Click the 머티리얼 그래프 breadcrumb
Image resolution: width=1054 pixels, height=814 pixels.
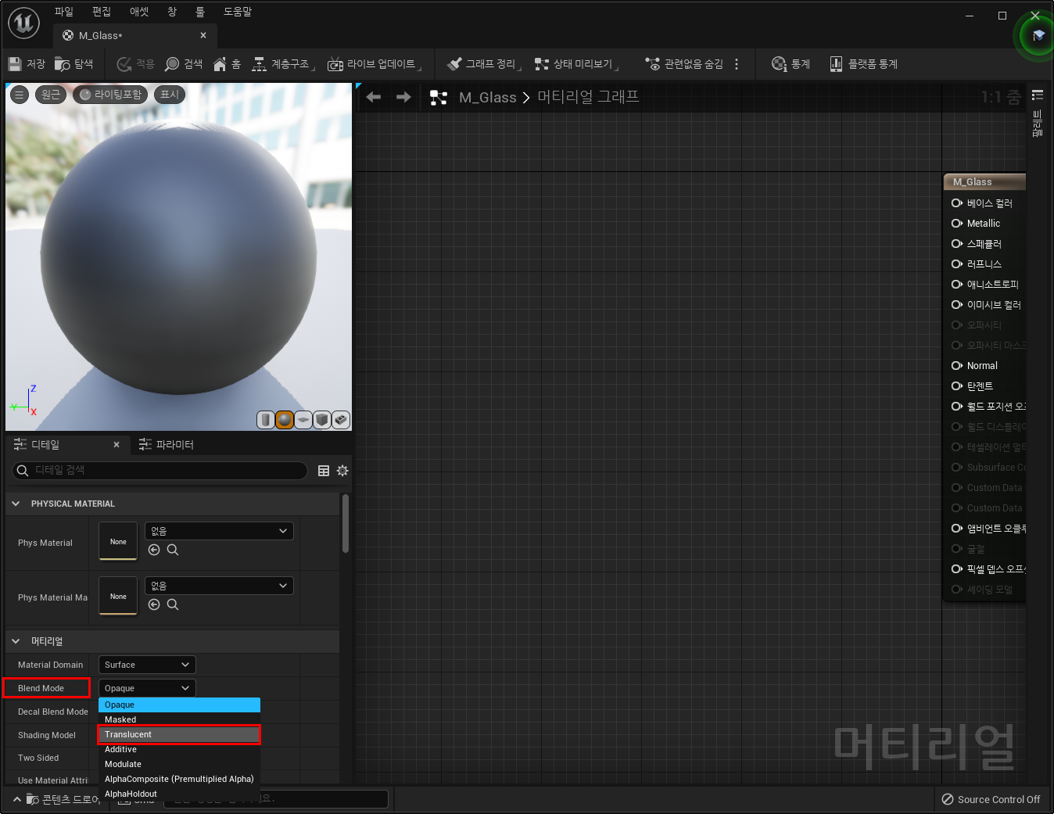(x=589, y=97)
